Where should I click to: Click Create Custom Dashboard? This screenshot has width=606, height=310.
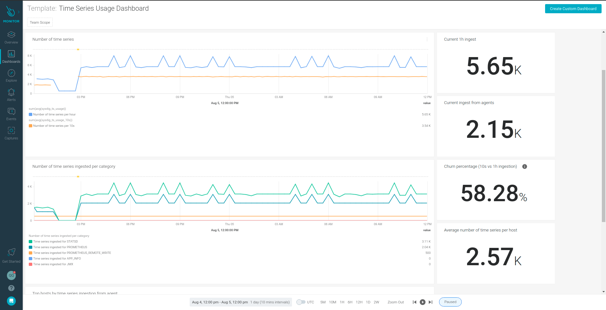573,9
